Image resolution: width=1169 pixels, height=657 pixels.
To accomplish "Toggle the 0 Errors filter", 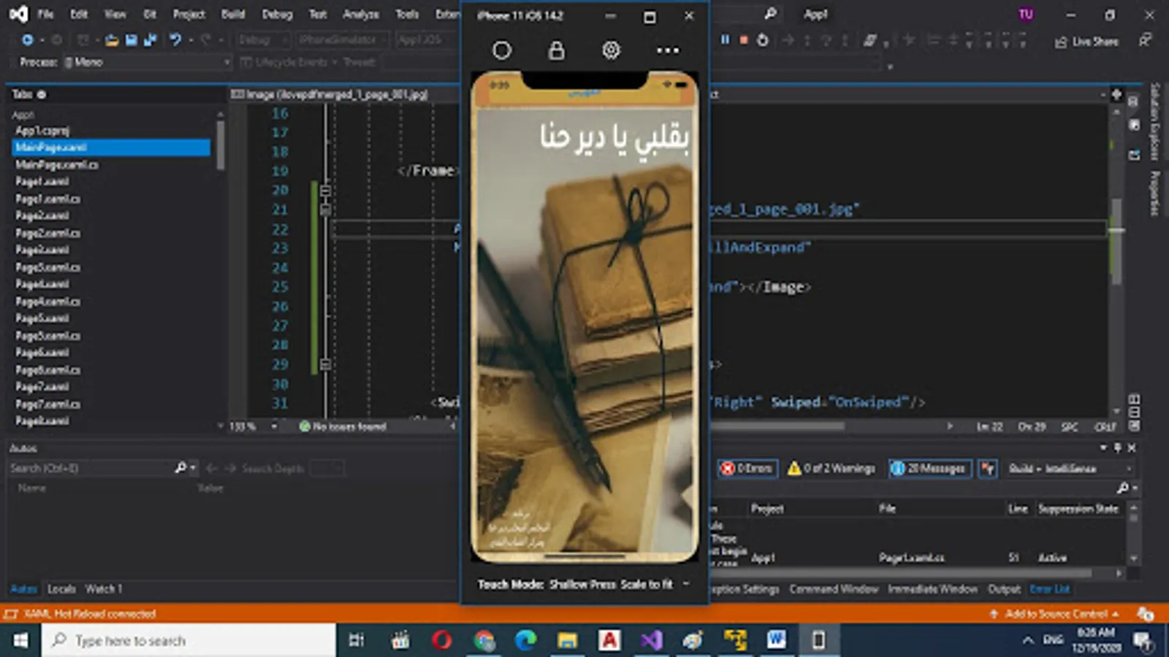I will pos(747,469).
